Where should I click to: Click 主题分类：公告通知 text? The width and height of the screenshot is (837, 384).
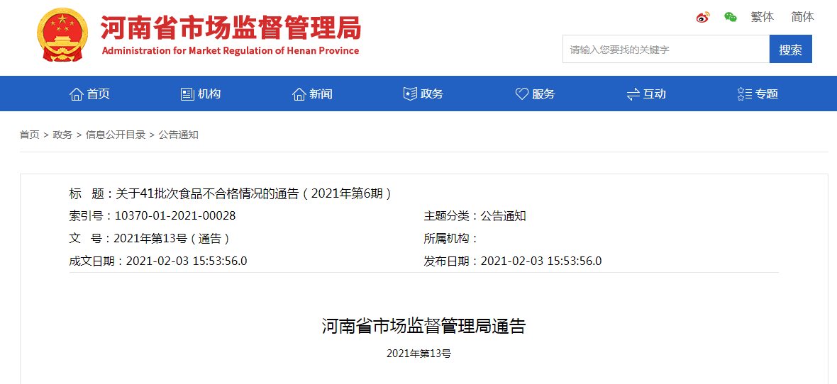pos(475,216)
